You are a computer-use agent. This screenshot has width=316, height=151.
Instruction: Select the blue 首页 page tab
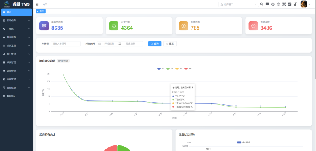(x=41, y=11)
